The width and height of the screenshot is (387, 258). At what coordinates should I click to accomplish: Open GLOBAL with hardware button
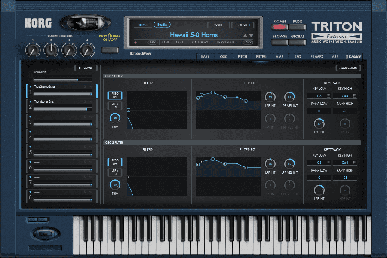coord(298,42)
